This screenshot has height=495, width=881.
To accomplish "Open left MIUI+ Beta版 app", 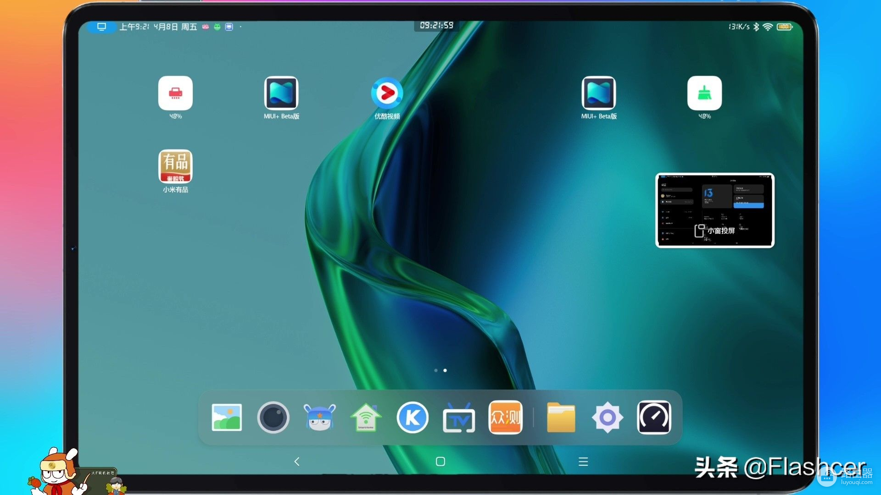I will [x=281, y=93].
